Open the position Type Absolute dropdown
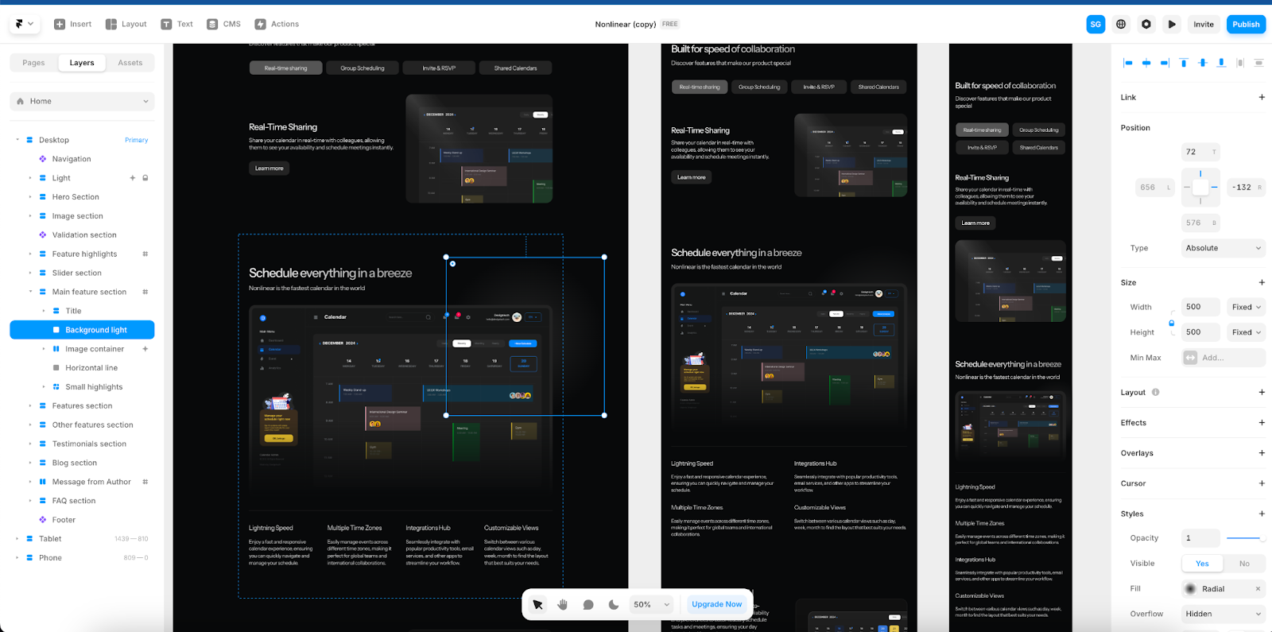This screenshot has width=1272, height=632. (1224, 248)
